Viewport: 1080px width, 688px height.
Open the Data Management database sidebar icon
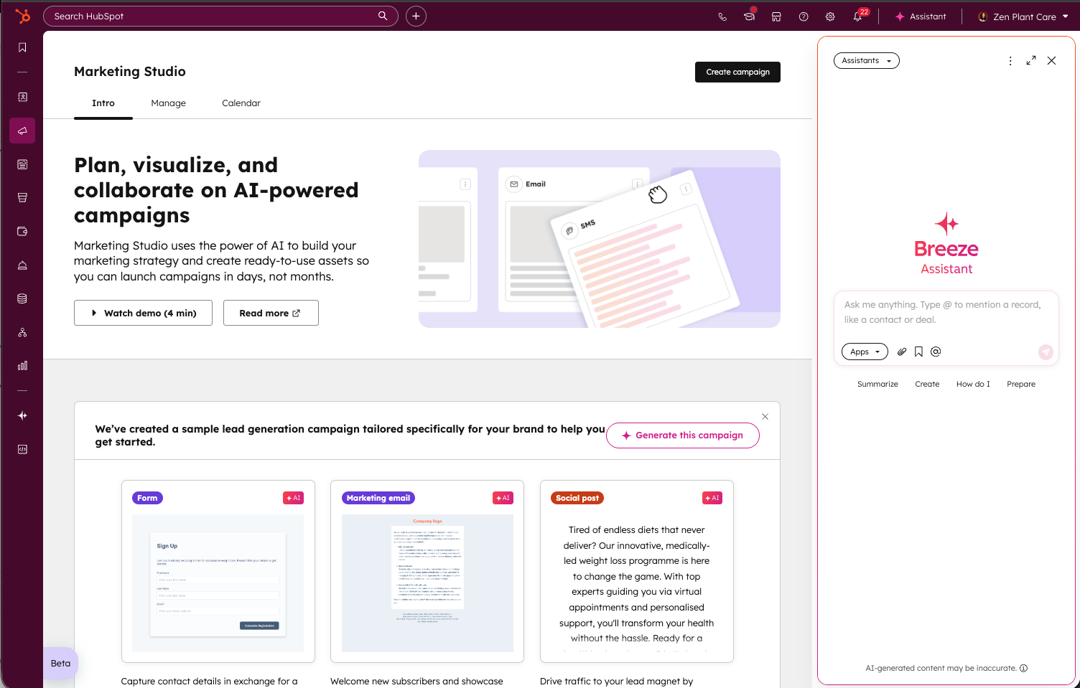(22, 298)
